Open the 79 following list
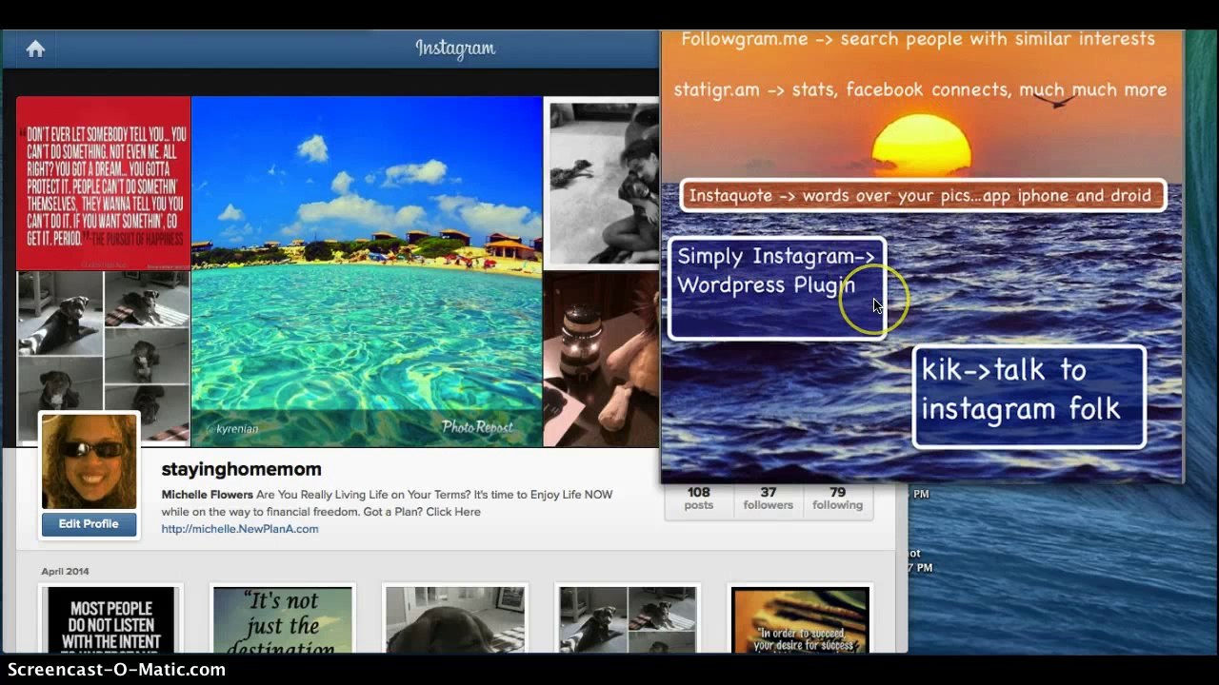 coord(837,499)
